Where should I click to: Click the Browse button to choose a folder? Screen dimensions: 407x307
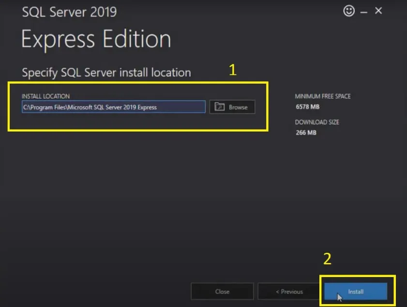232,107
